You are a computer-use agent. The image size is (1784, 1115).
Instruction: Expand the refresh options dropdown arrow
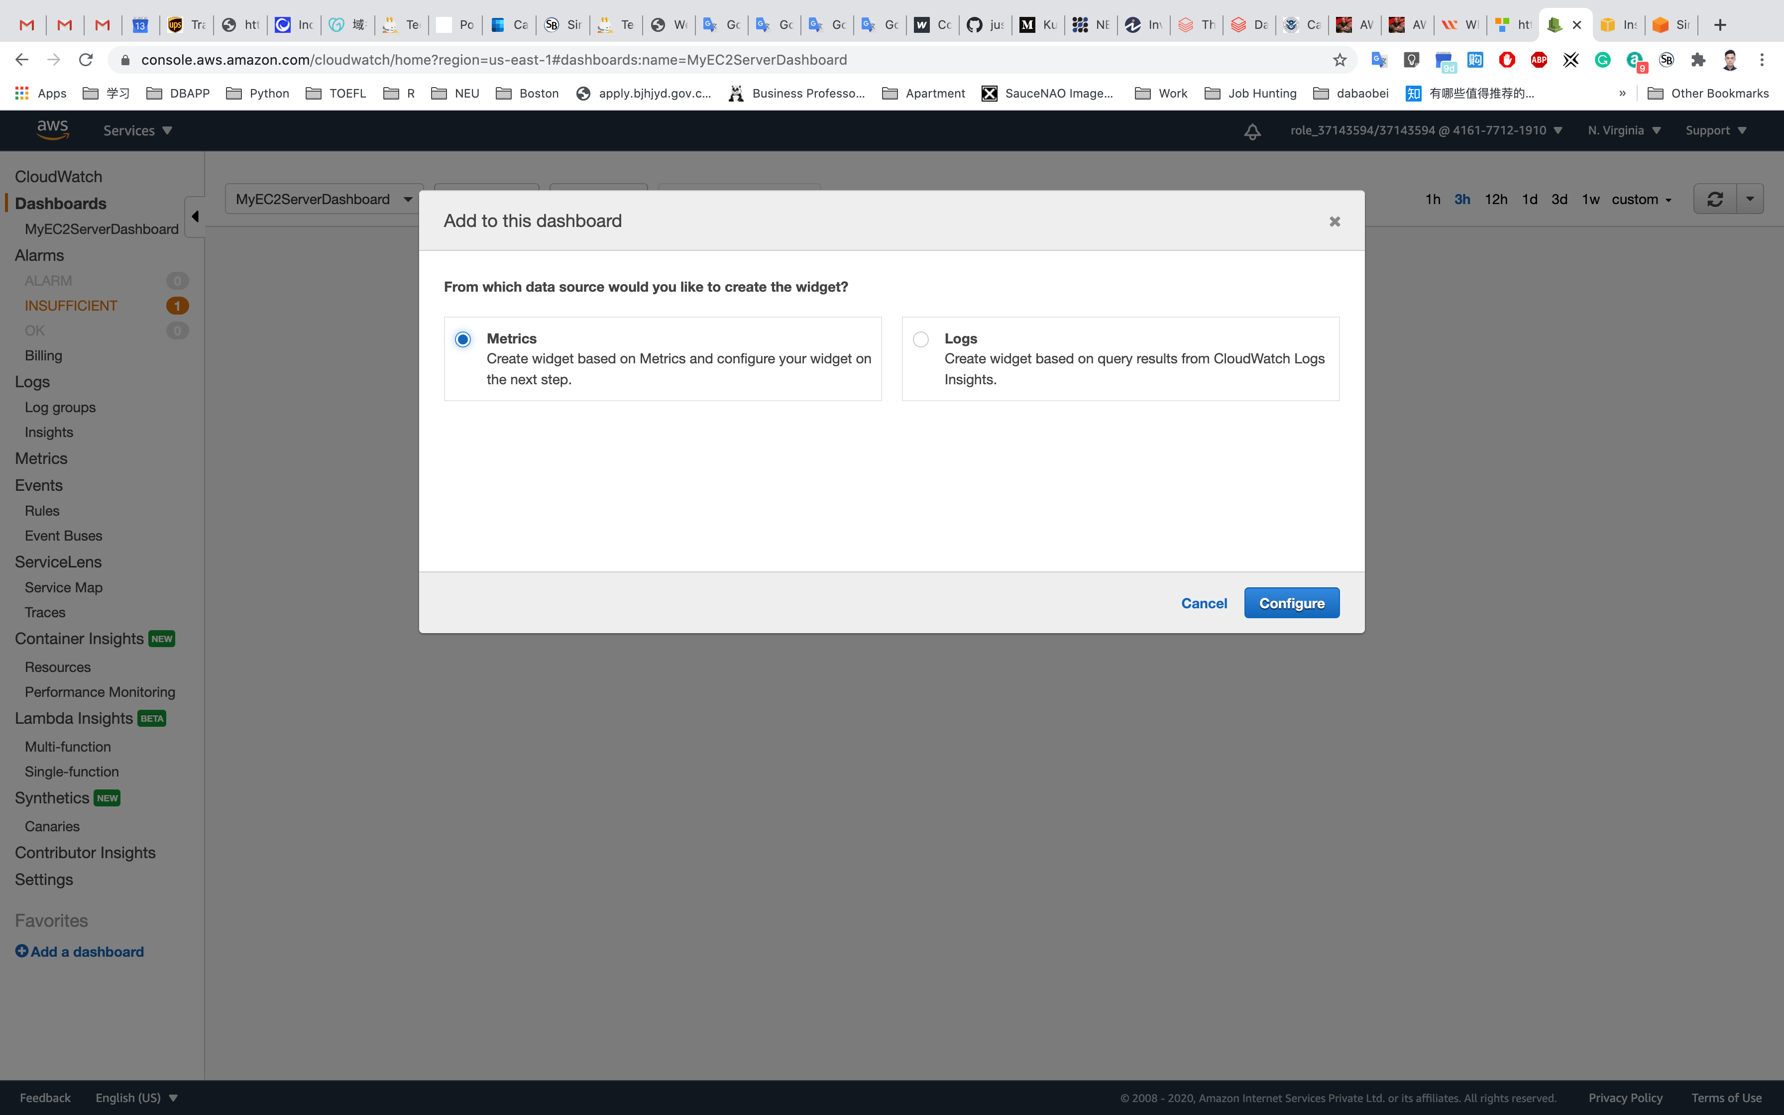coord(1750,199)
